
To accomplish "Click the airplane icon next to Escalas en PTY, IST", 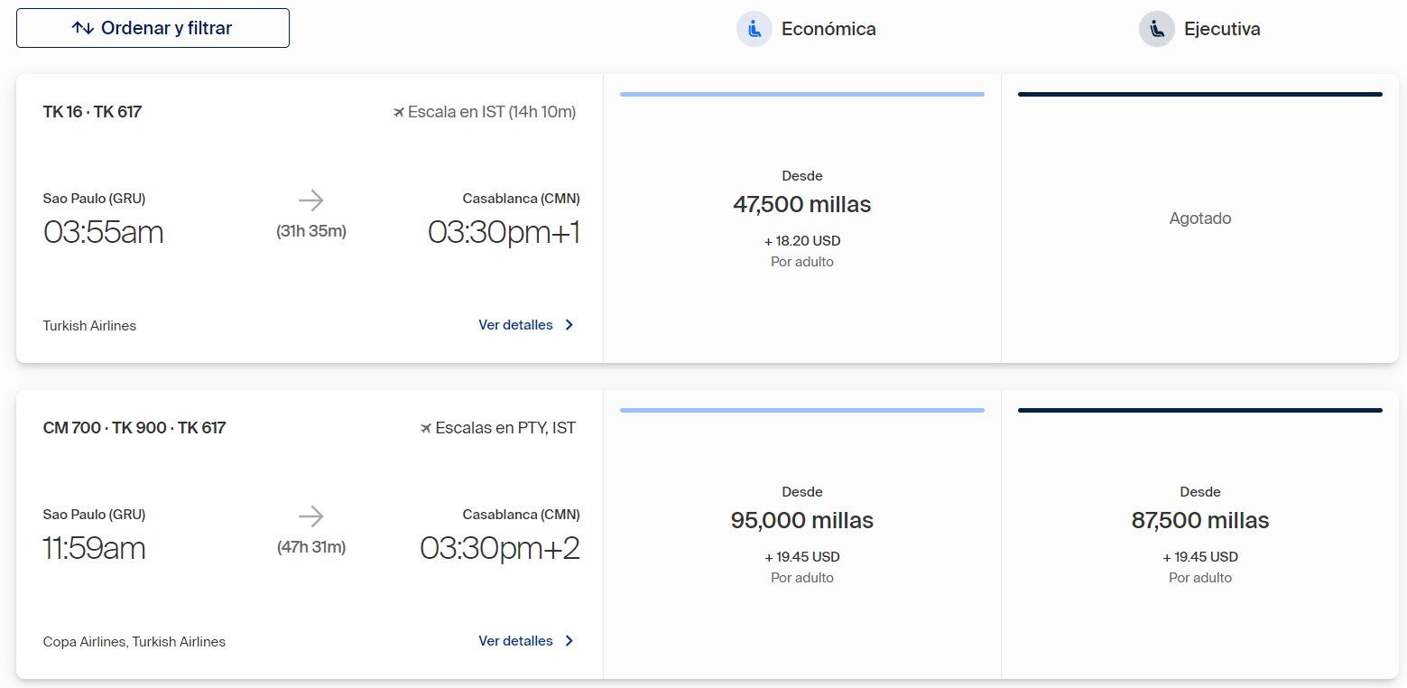I will [426, 428].
